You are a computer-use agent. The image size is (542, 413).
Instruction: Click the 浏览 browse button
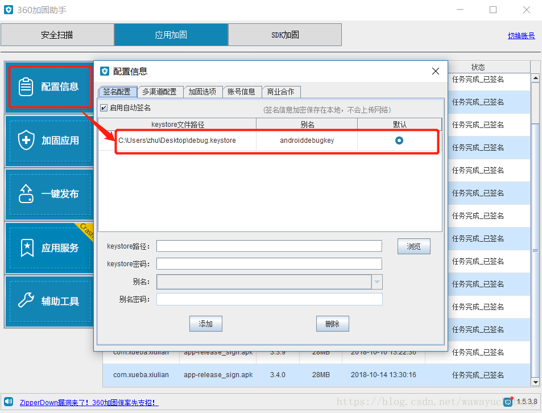pos(414,246)
